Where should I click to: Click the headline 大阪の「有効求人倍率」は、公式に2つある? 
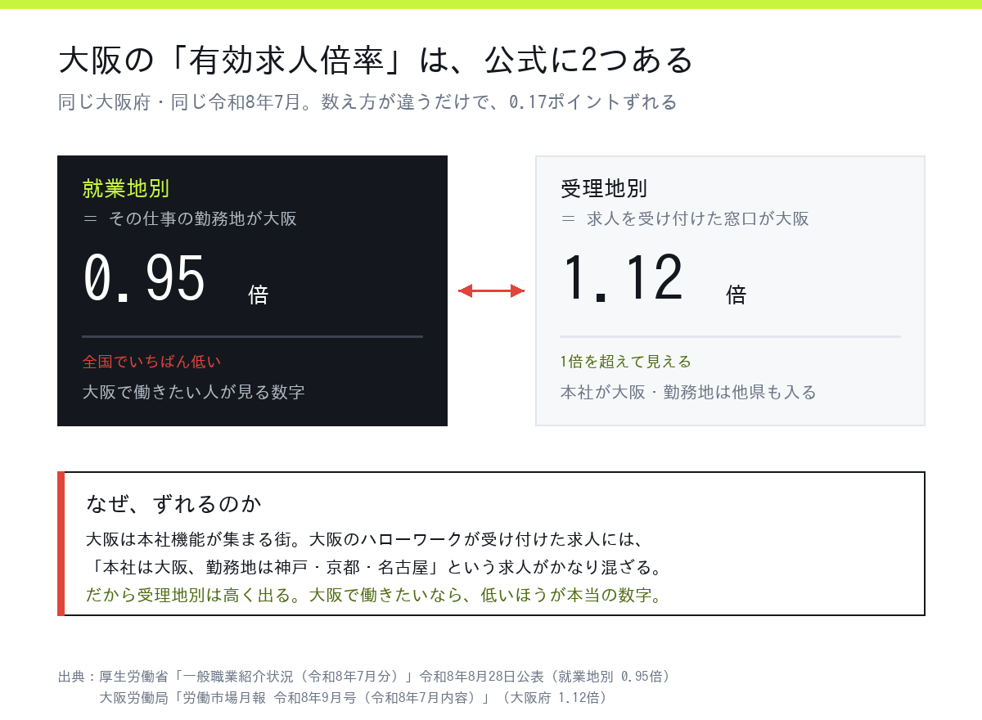376,61
